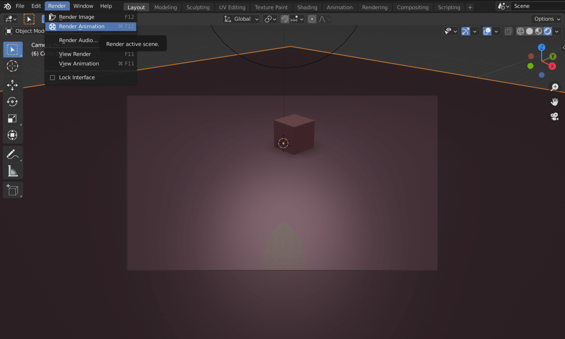Select the Select Box tool
Viewport: 565px width, 339px height.
coord(13,50)
